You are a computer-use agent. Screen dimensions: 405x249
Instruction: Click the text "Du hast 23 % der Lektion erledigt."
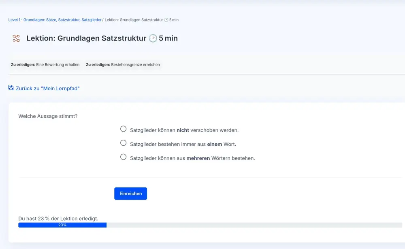[58, 219]
